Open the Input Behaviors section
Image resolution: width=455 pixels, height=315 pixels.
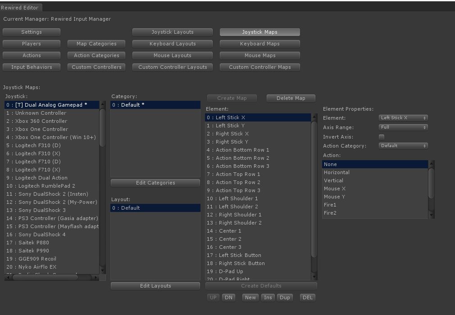coord(31,67)
